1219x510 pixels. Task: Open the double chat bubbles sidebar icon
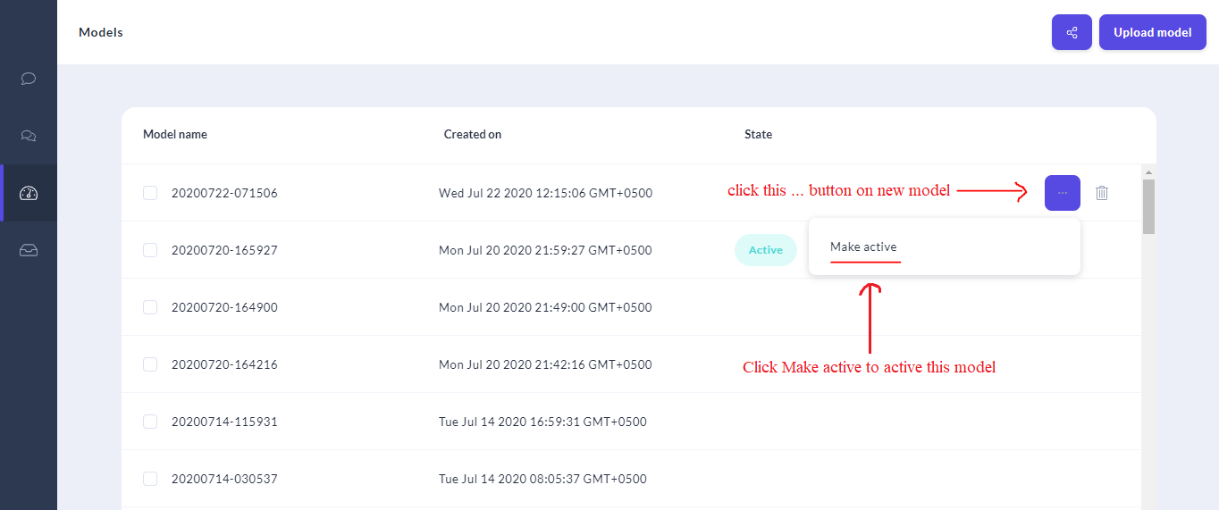[29, 136]
